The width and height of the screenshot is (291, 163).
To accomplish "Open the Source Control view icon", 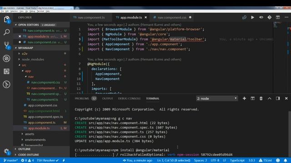I will (x=7, y=45).
